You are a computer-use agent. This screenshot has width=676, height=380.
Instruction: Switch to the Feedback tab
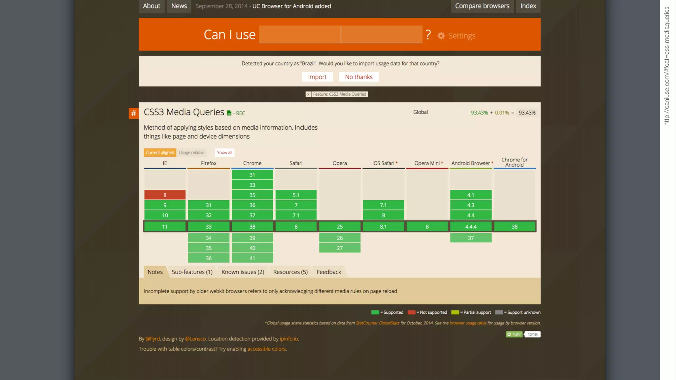point(329,272)
